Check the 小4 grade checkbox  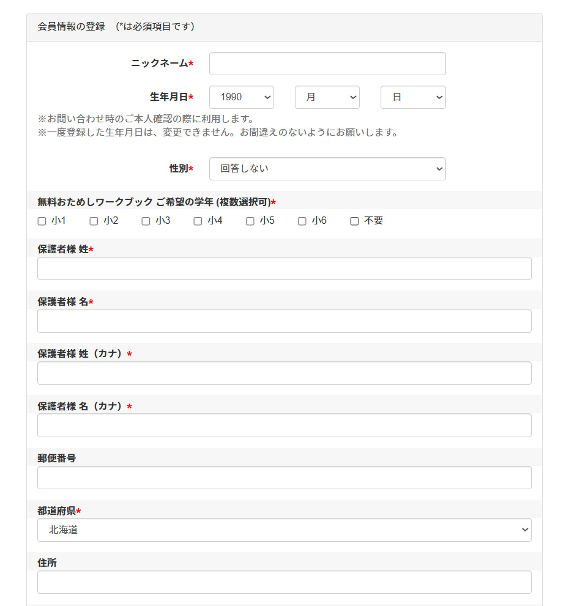pos(198,221)
